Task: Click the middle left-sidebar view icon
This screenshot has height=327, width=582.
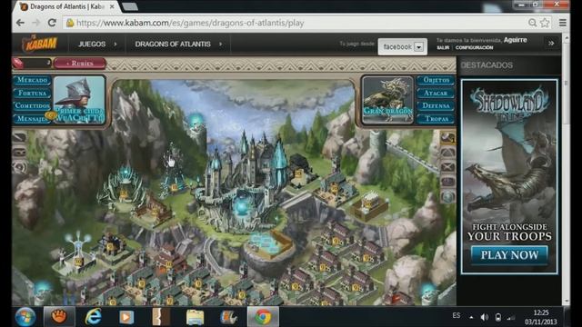Action: tap(19, 152)
